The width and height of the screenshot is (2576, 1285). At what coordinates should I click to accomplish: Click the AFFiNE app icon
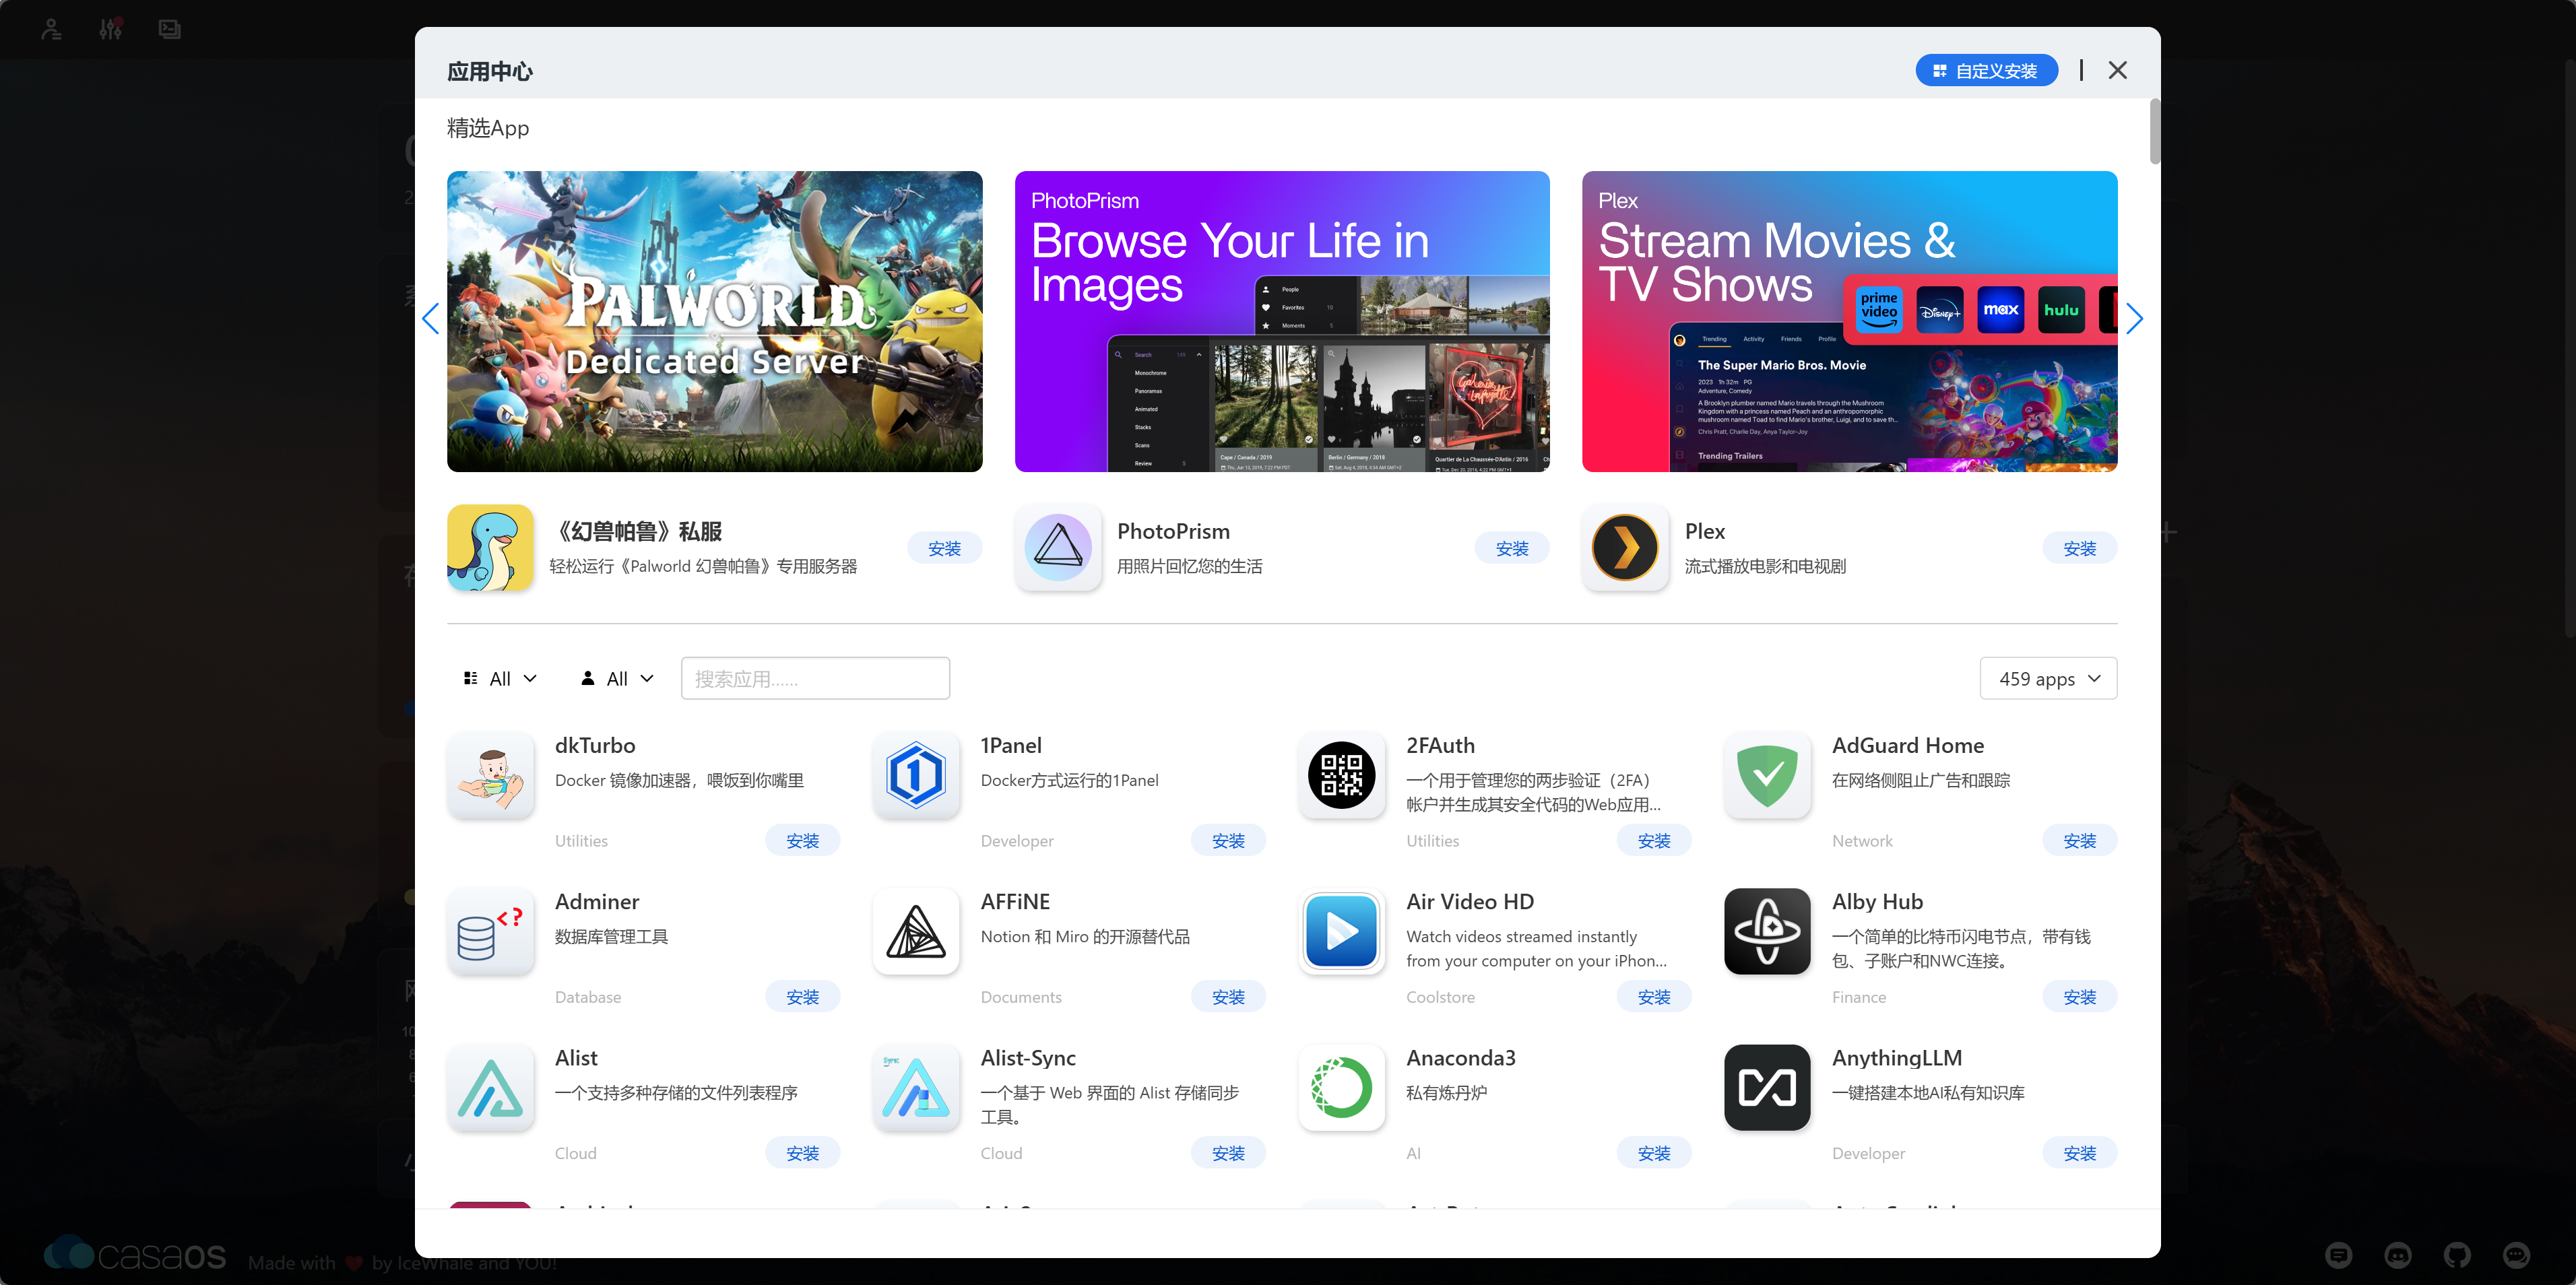point(915,931)
